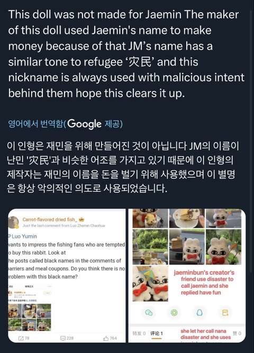The image size is (254, 353).
Task: Open the Luo Yumin topic link
Action: pos(23,236)
